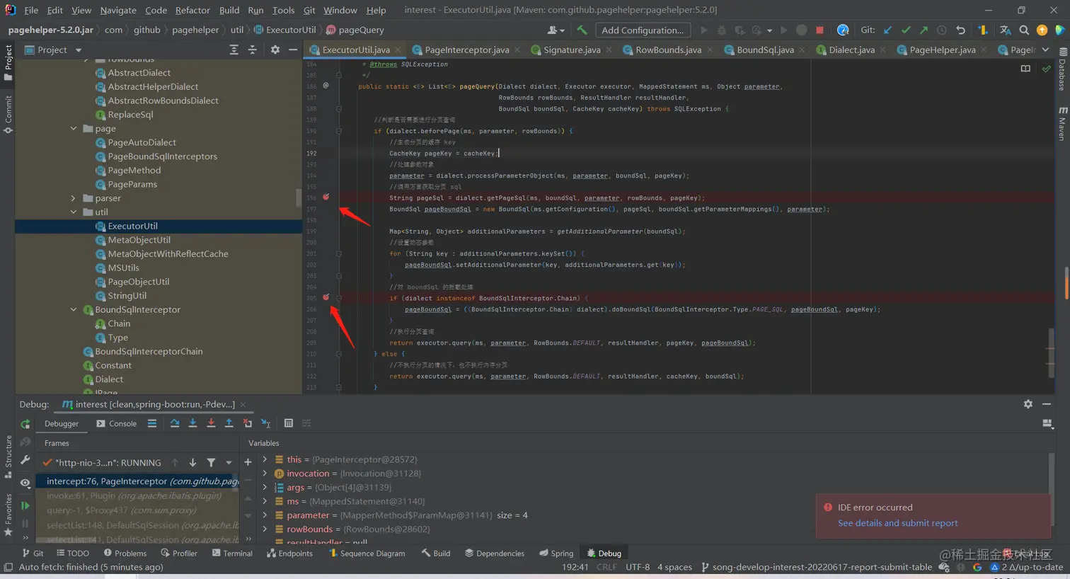Click Select Opened File icon in the Project panel
This screenshot has height=579, width=1070.
[x=234, y=50]
